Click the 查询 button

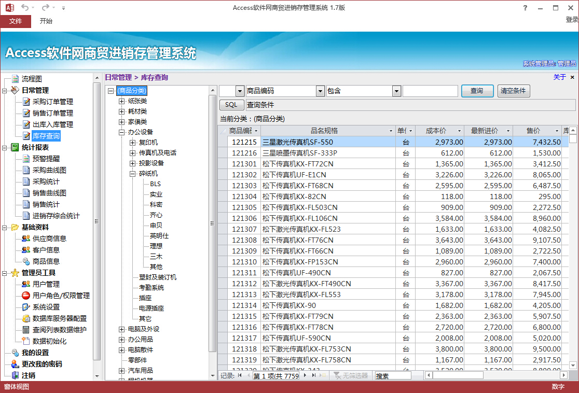coord(477,91)
